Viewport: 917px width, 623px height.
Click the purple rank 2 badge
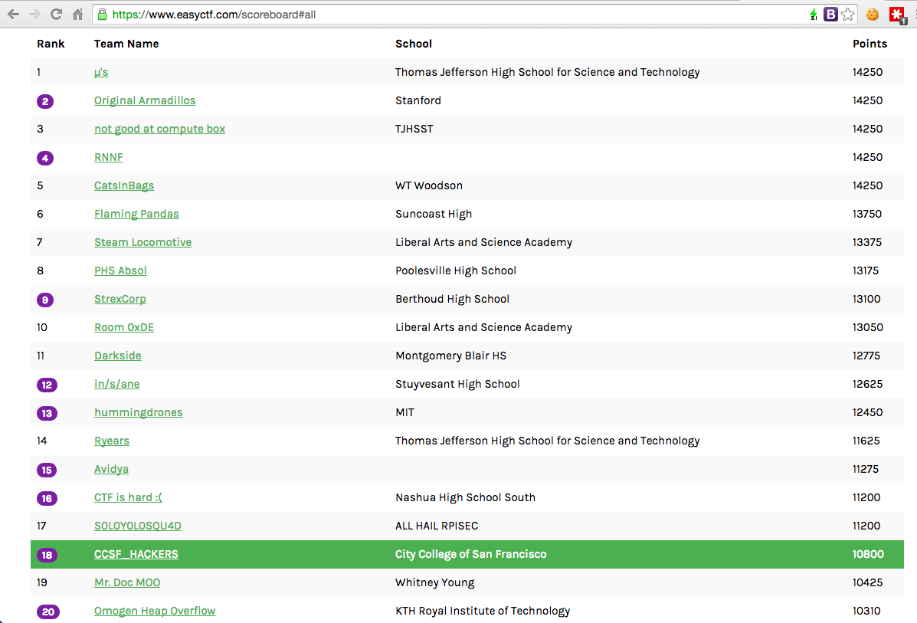(45, 101)
